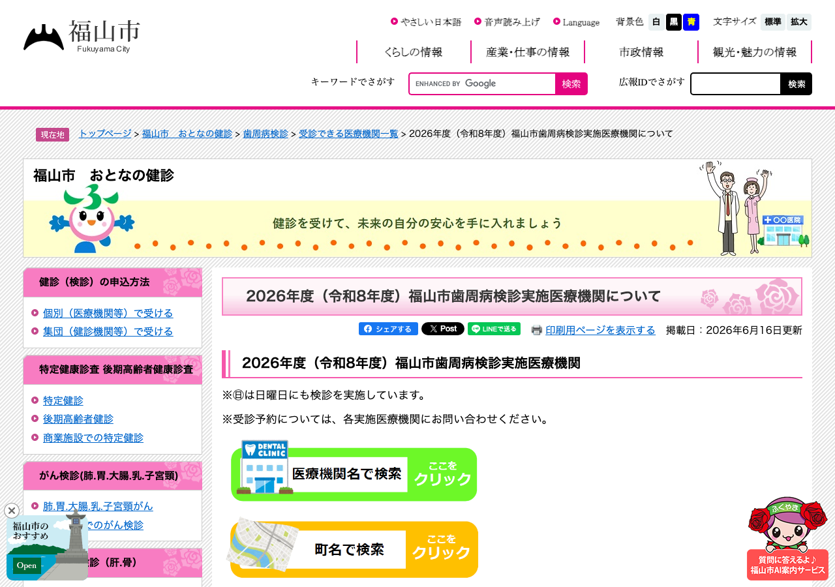Set background color to white (白)
Image resolution: width=835 pixels, height=587 pixels.
coord(656,22)
